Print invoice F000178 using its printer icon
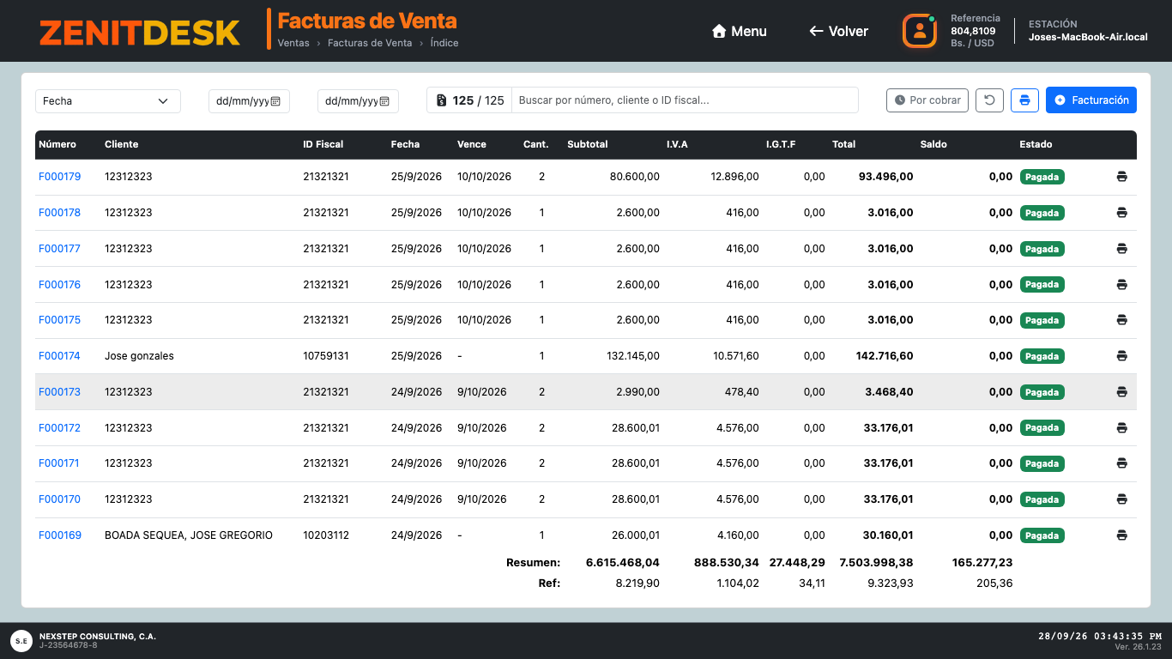1172x659 pixels. click(x=1121, y=213)
